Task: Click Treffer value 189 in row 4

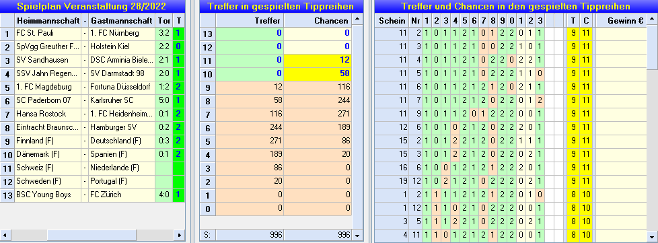Action: pyautogui.click(x=250, y=155)
